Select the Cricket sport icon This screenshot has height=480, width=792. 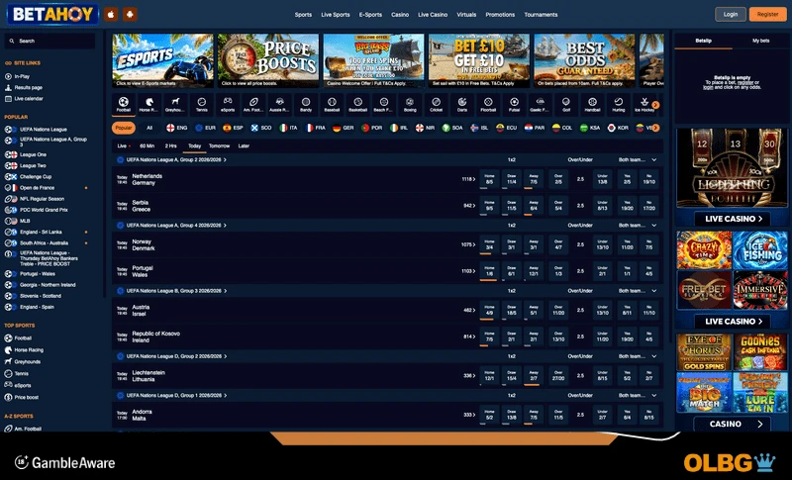click(436, 105)
